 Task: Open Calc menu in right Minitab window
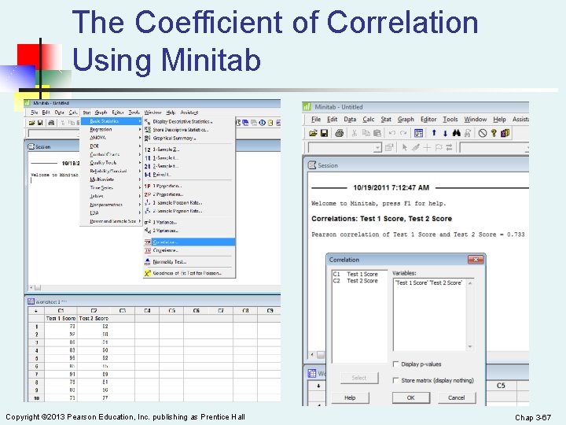click(368, 120)
